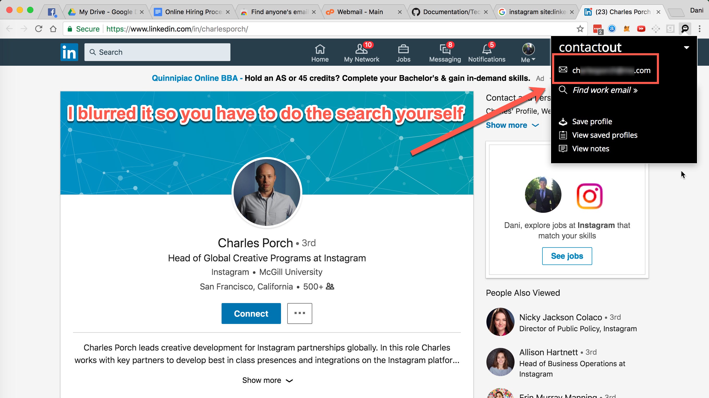Click the browser address bar URL
Image resolution: width=709 pixels, height=398 pixels.
(177, 29)
